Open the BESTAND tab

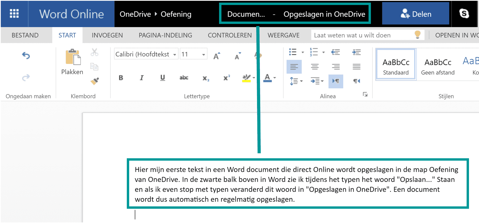pyautogui.click(x=25, y=35)
